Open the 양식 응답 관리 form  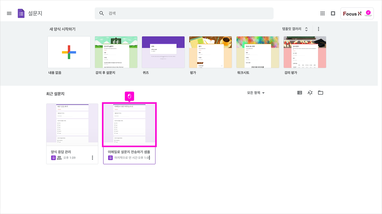click(72, 125)
